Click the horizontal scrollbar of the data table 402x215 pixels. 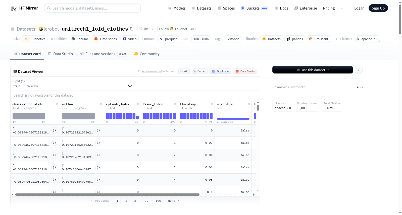click(x=107, y=194)
